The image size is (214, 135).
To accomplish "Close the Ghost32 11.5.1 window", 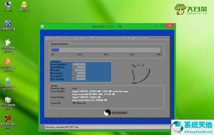I will [x=169, y=26].
